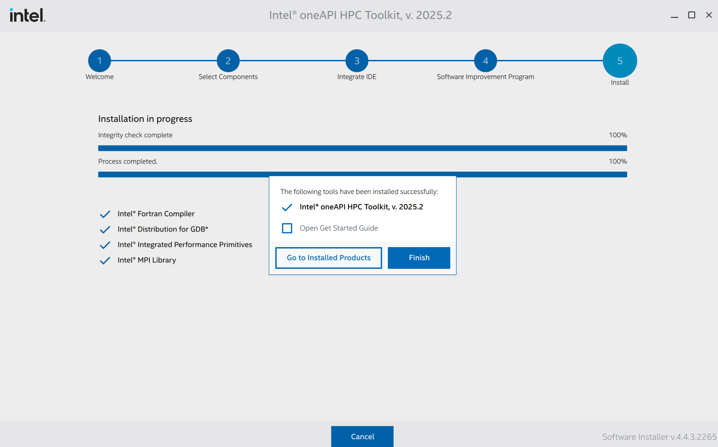The image size is (718, 447).
Task: Click Intel Integrated Performance Primitives text
Action: (x=185, y=245)
